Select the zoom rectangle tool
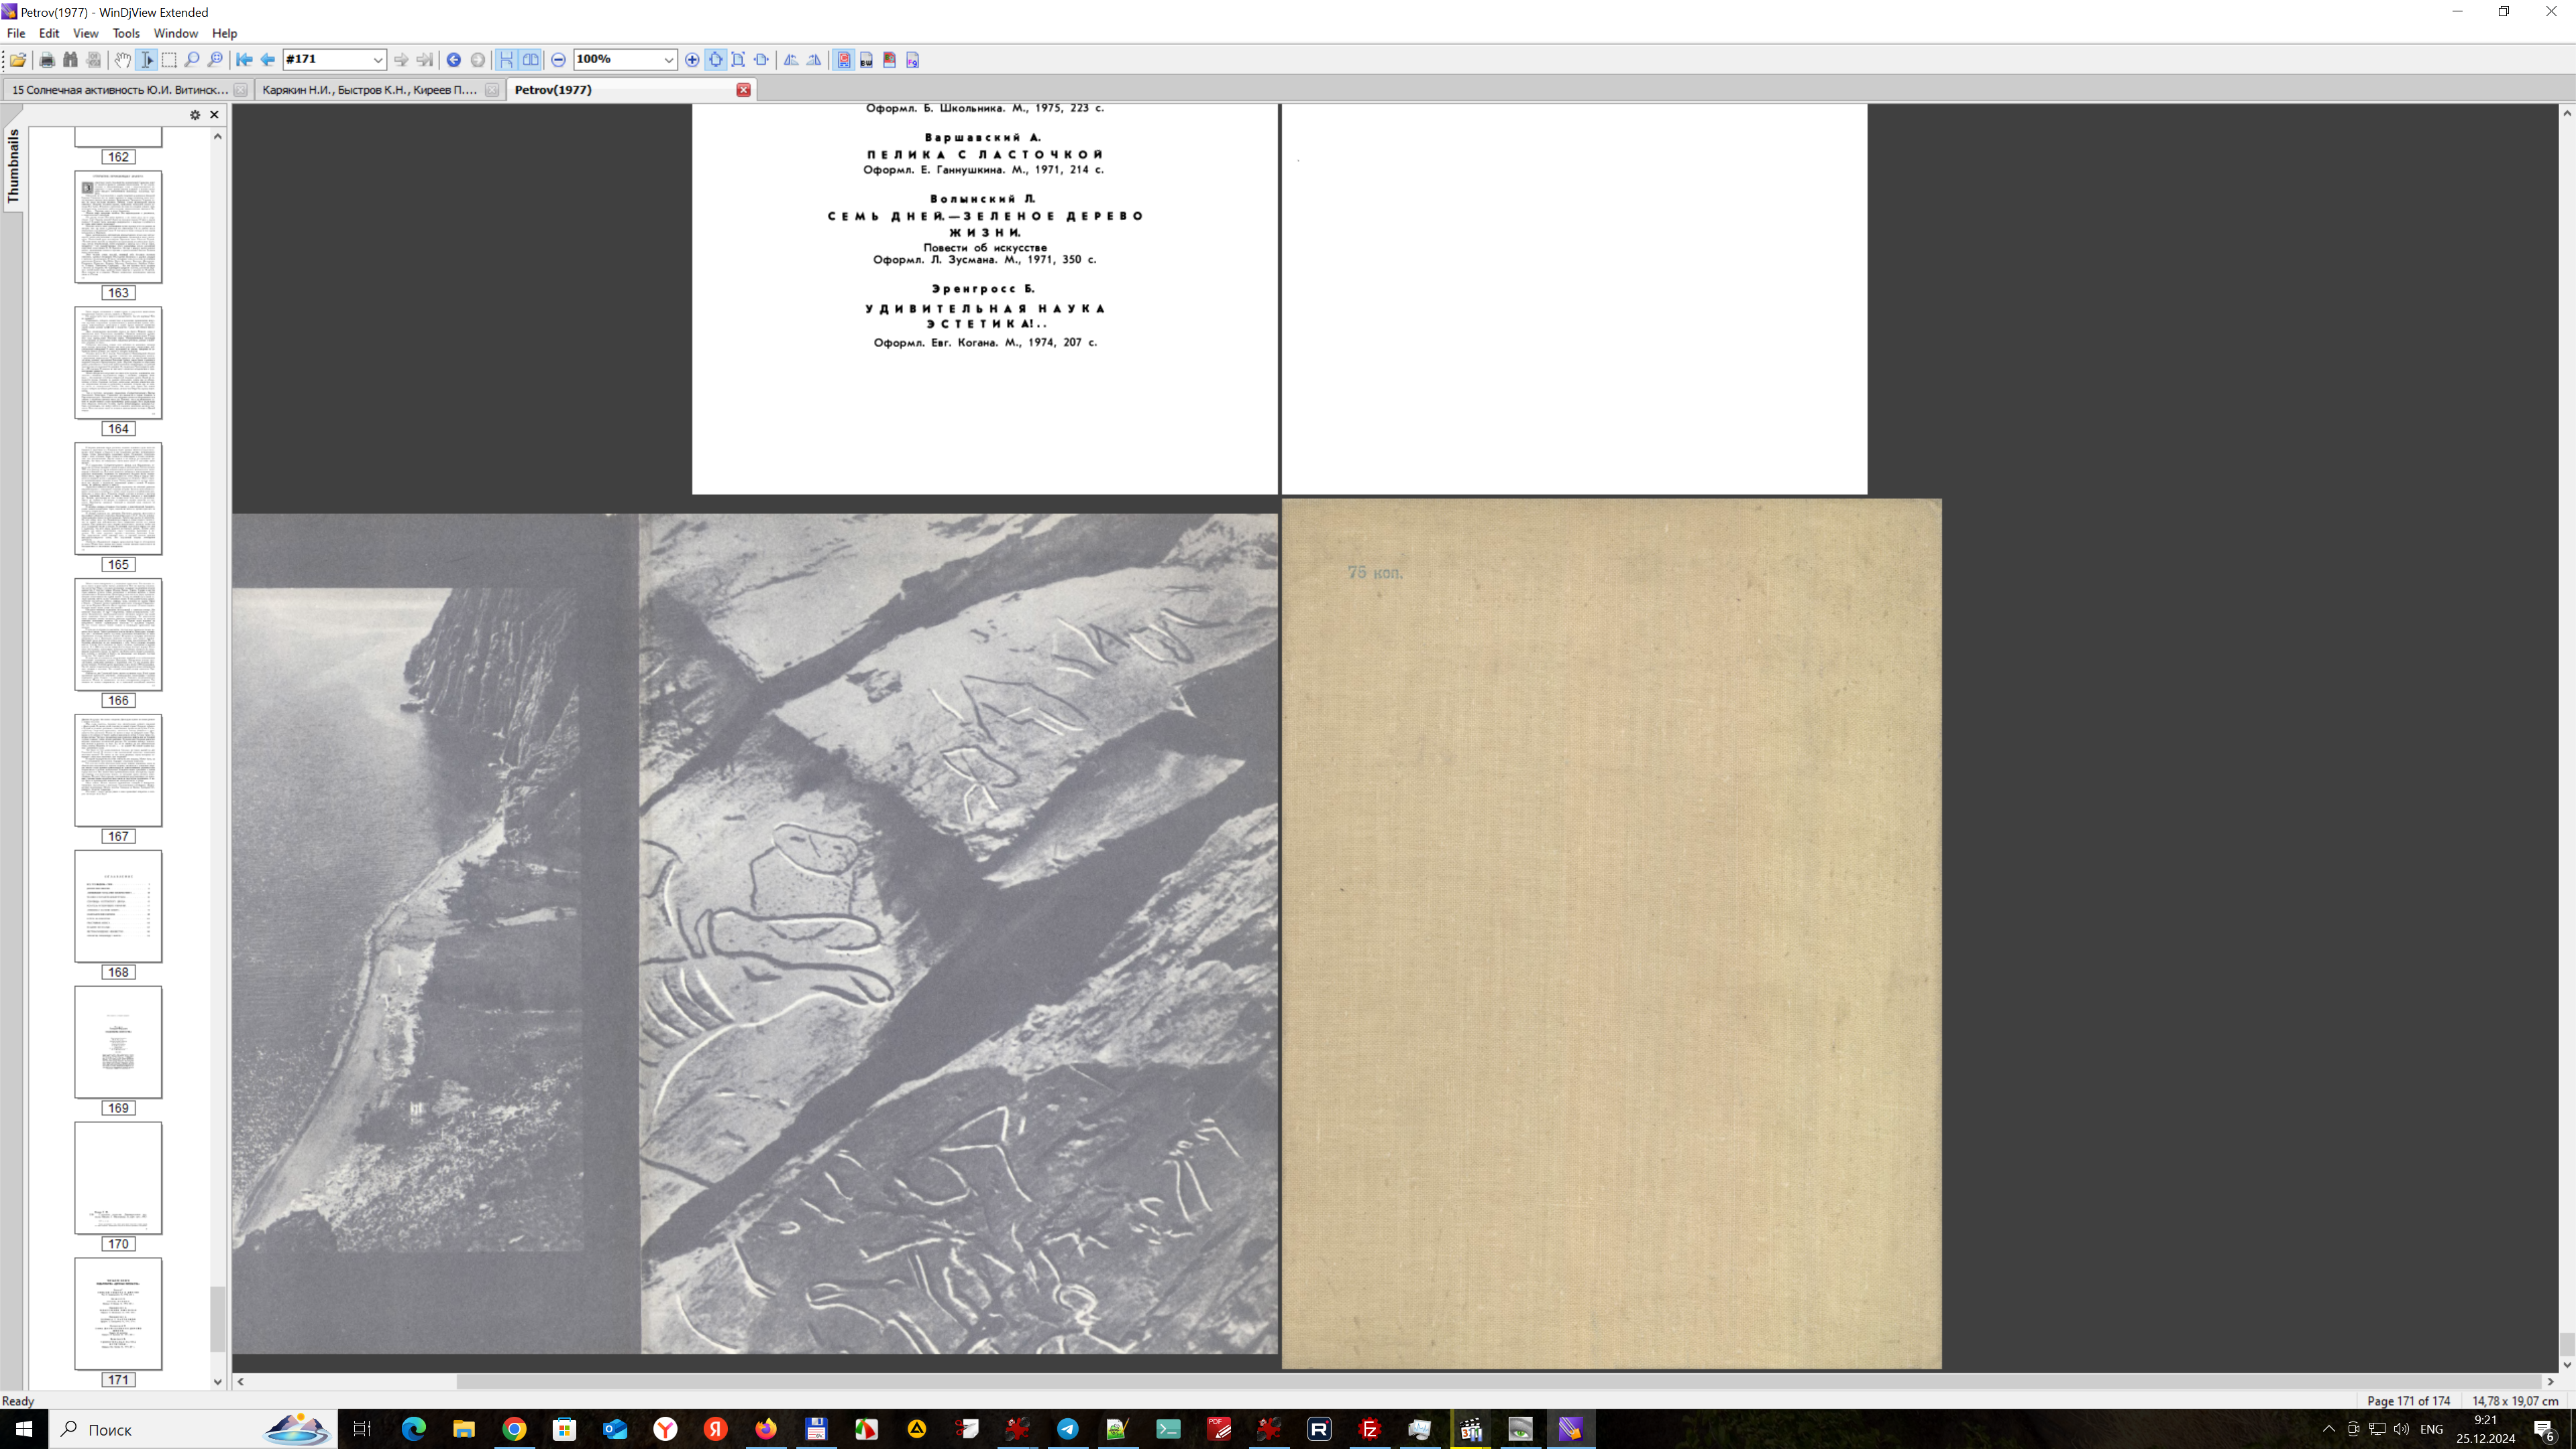 (215, 60)
